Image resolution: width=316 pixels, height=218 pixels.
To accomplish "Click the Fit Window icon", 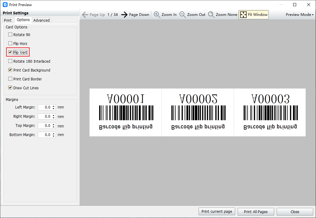I will [243, 15].
